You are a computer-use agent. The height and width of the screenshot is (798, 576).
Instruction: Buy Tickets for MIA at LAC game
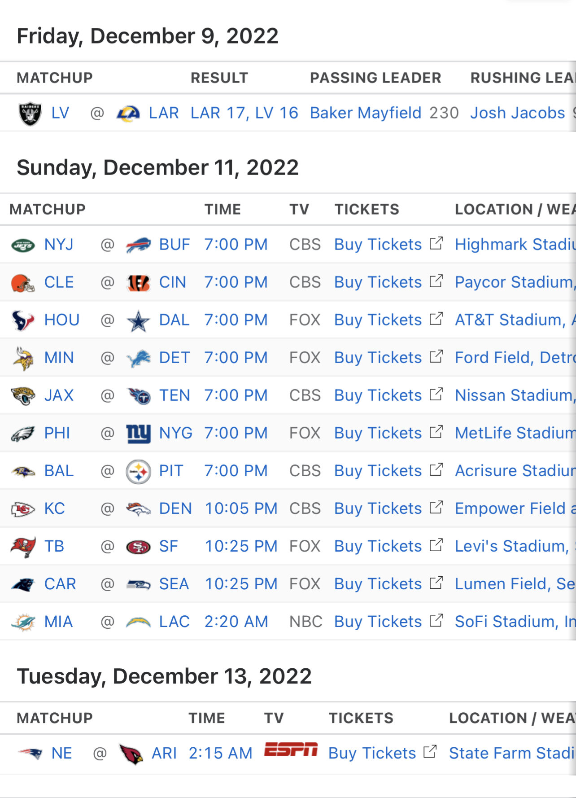pos(378,622)
